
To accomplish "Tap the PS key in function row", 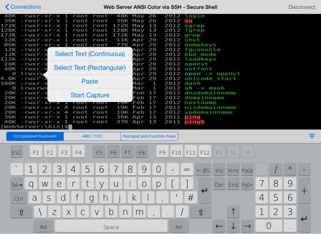I will point(219,152).
